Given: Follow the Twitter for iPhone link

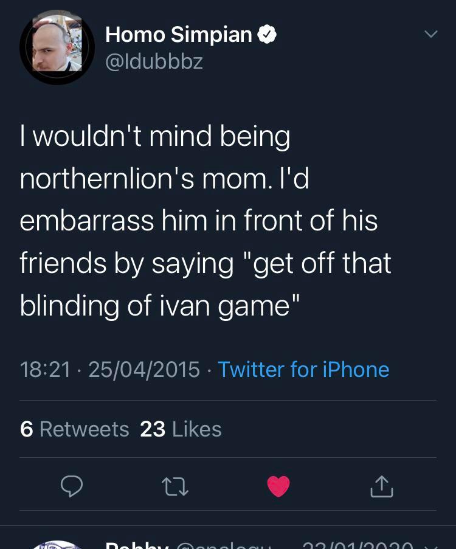Looking at the screenshot, I should 303,370.
